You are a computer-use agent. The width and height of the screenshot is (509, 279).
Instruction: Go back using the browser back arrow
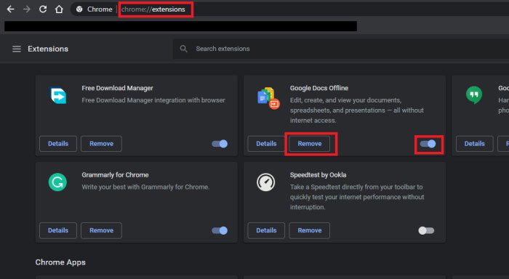click(x=11, y=9)
